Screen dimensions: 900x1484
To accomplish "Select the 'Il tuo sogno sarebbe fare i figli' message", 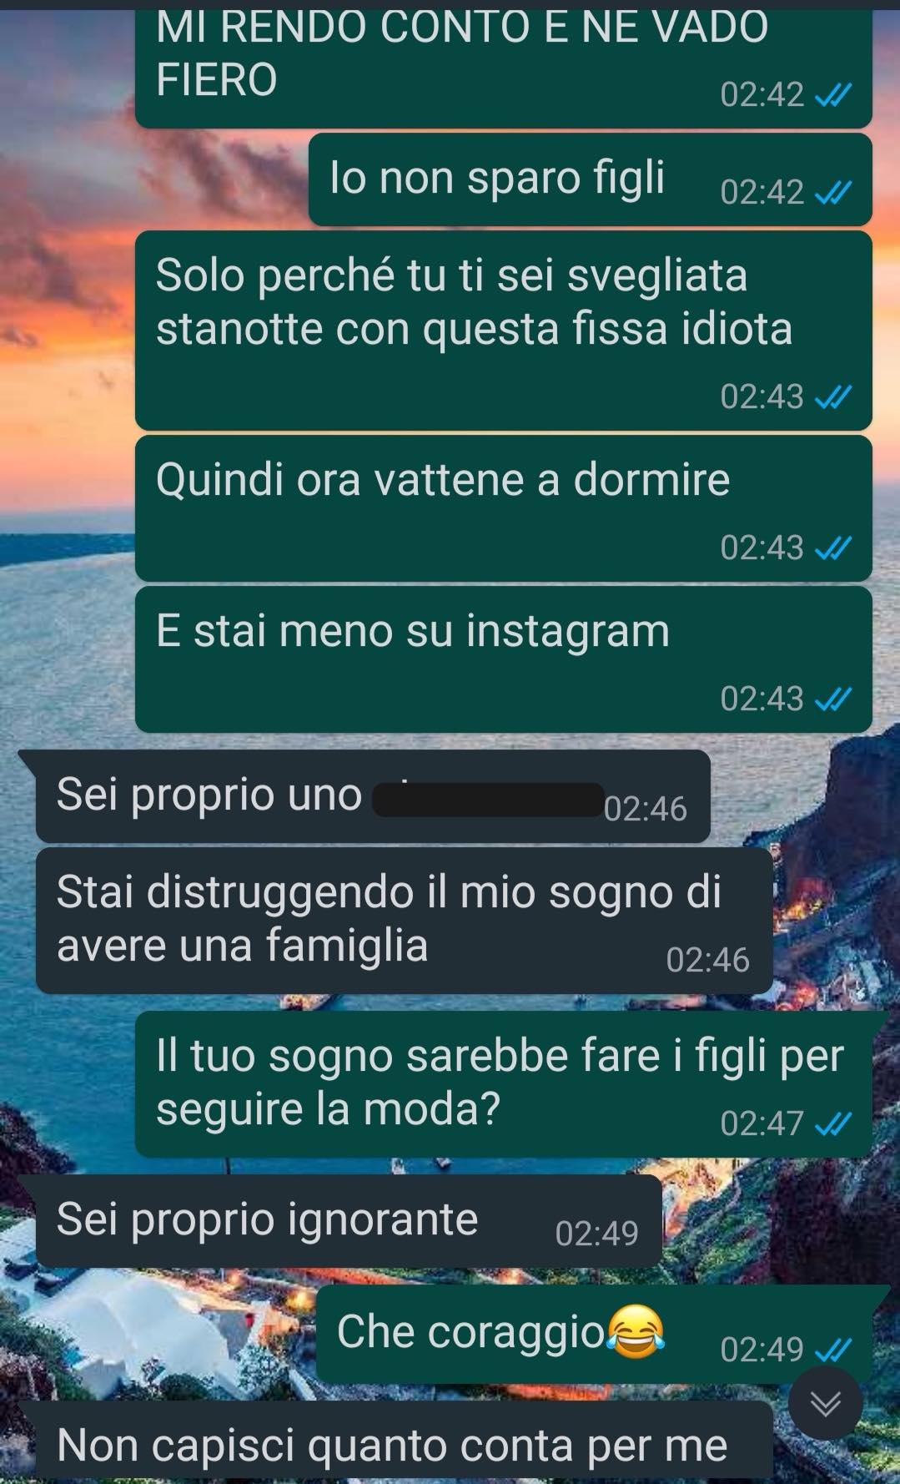I will 503,1083.
